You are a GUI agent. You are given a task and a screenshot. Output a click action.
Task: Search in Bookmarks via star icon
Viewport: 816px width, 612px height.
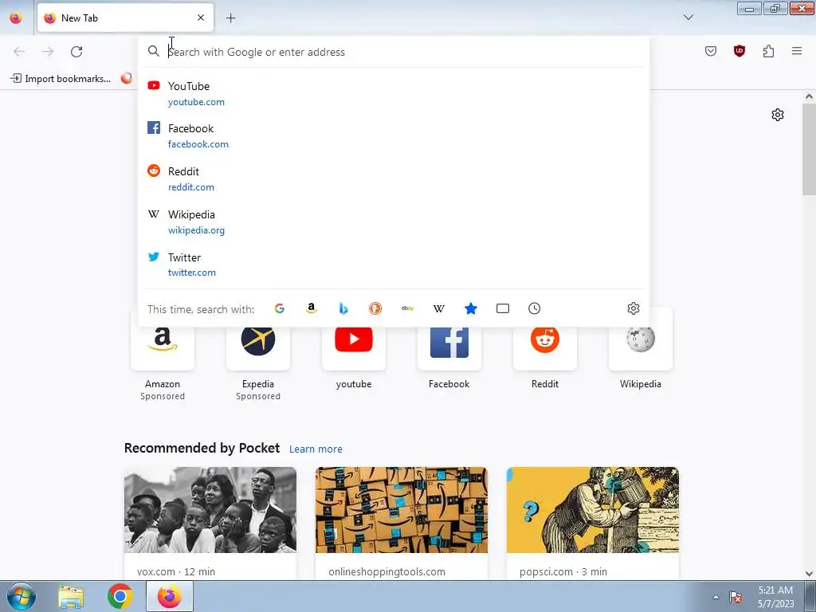(x=471, y=308)
